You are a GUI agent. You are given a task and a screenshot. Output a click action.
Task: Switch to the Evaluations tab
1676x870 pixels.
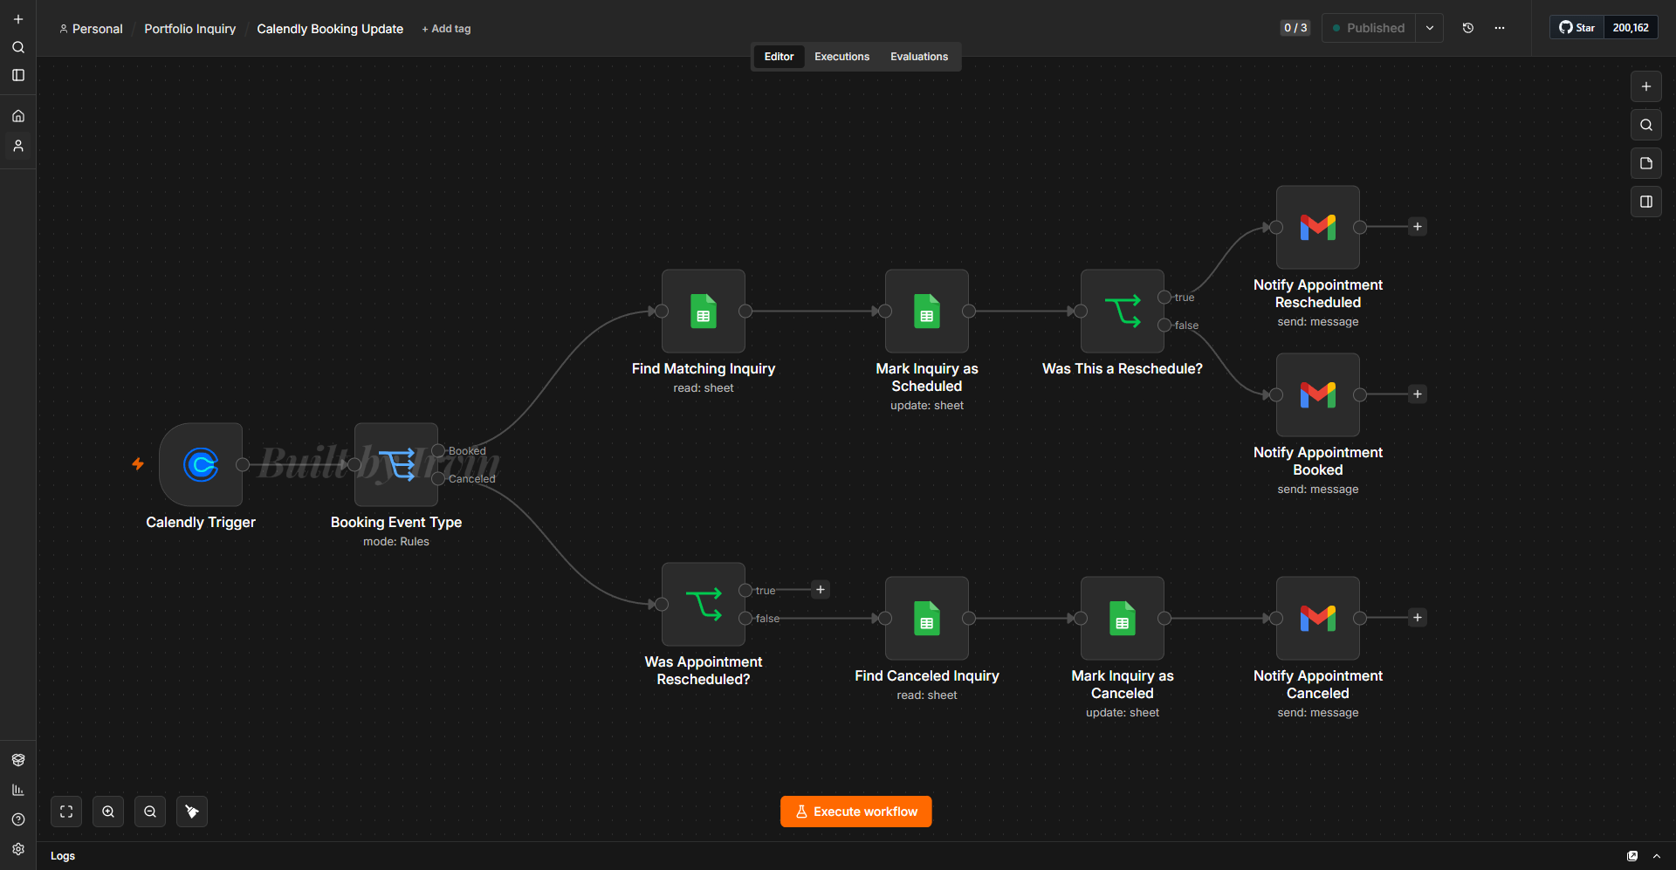919,57
